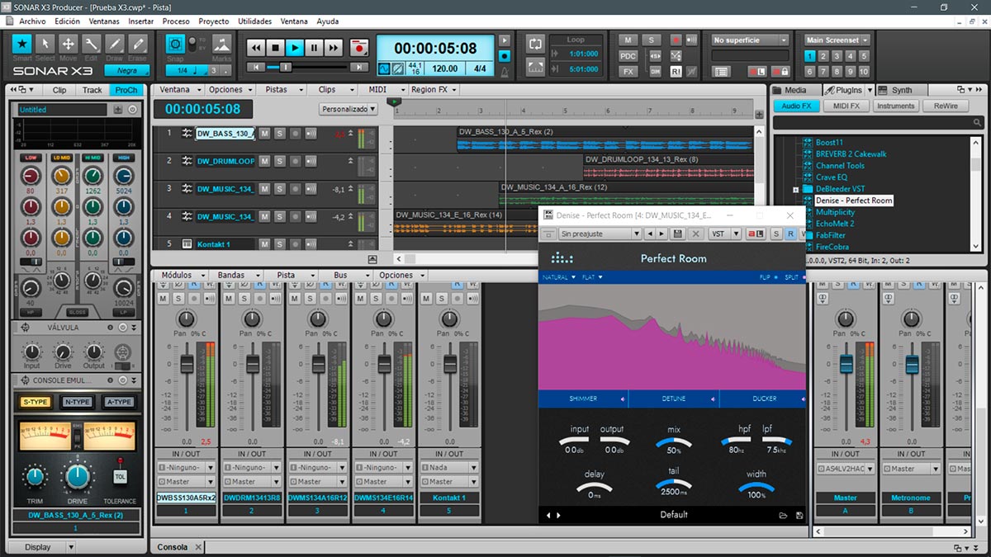The height and width of the screenshot is (557, 991).
Task: Go to the next plugin preset arrow
Action: point(661,234)
